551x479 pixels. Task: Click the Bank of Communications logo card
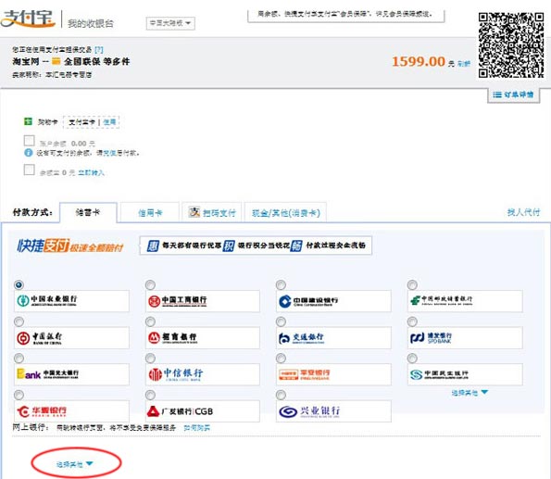[333, 338]
